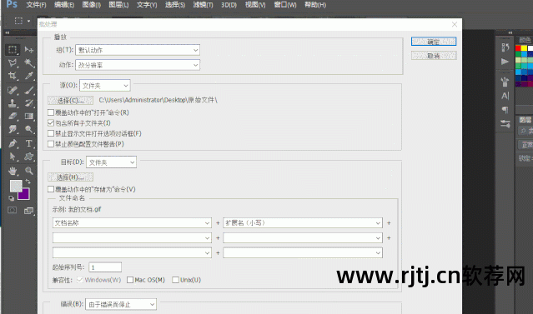Image resolution: width=533 pixels, height=314 pixels.
Task: Select the Pen tool
Action: (13, 143)
